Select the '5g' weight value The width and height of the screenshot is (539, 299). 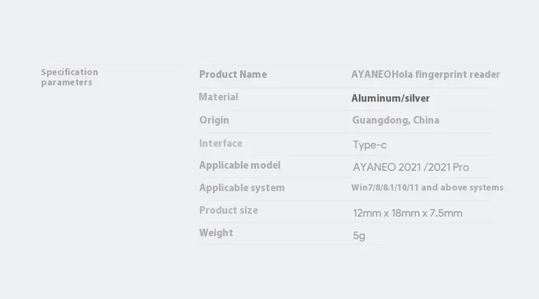(359, 236)
